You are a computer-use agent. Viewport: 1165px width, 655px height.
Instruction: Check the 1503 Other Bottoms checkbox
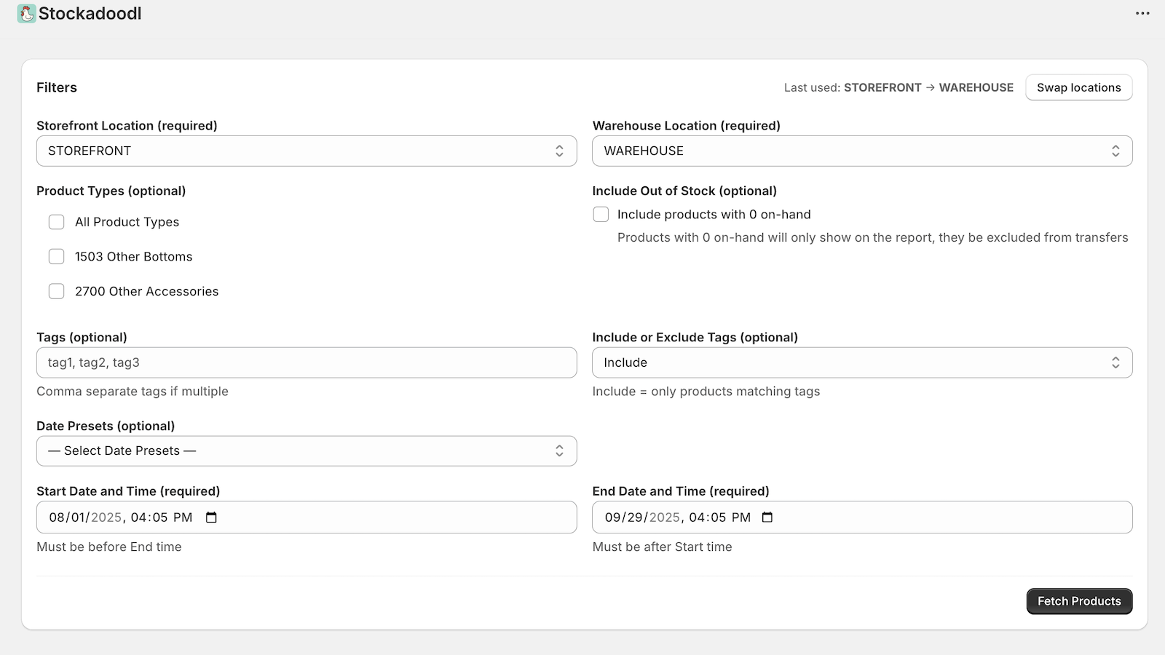tap(56, 256)
